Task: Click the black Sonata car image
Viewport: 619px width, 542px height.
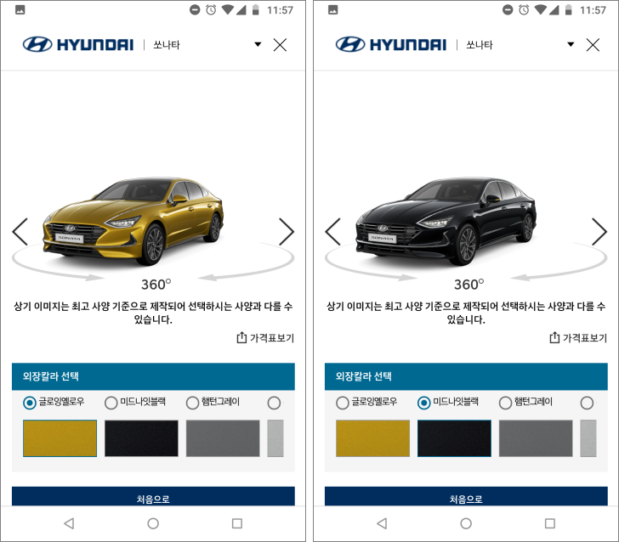Action: (x=446, y=221)
